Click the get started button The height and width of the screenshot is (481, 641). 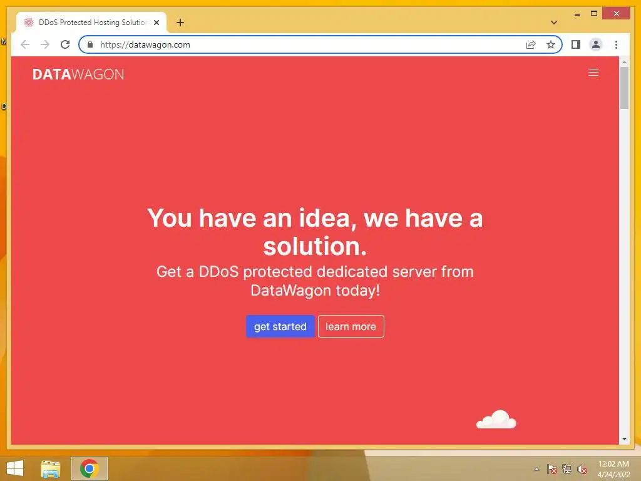click(x=280, y=326)
